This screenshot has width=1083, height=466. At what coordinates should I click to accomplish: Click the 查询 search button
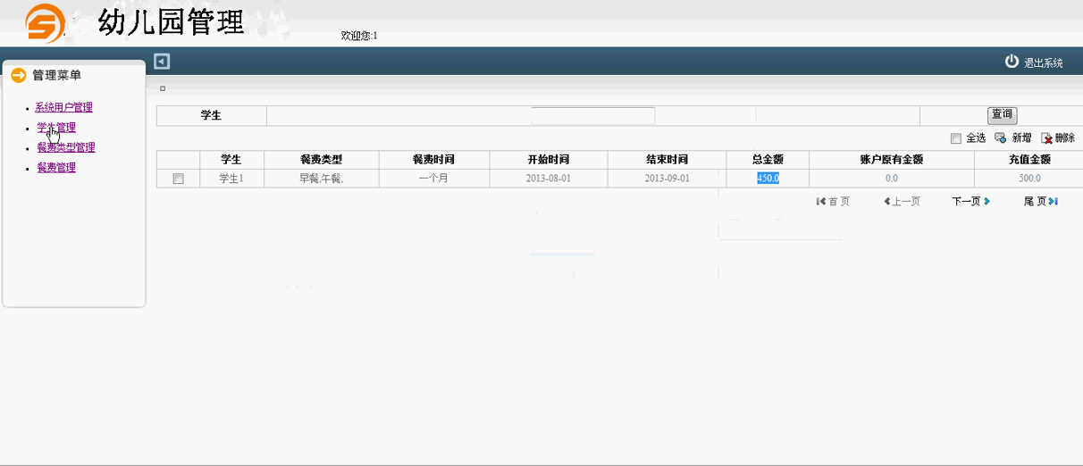[1002, 115]
